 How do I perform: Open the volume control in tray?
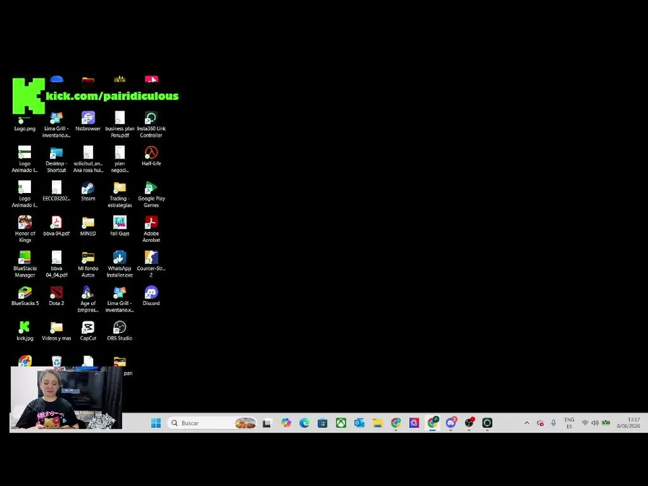point(595,423)
